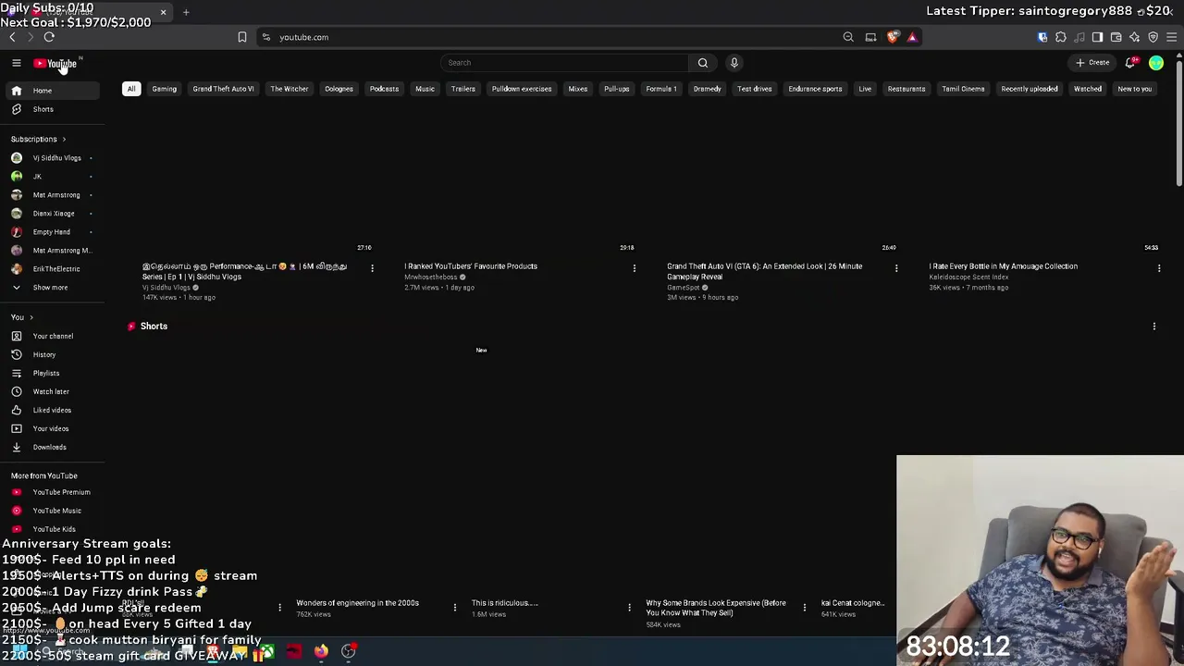Viewport: 1184px width, 666px height.
Task: Open Playlists in sidebar
Action: [52, 373]
